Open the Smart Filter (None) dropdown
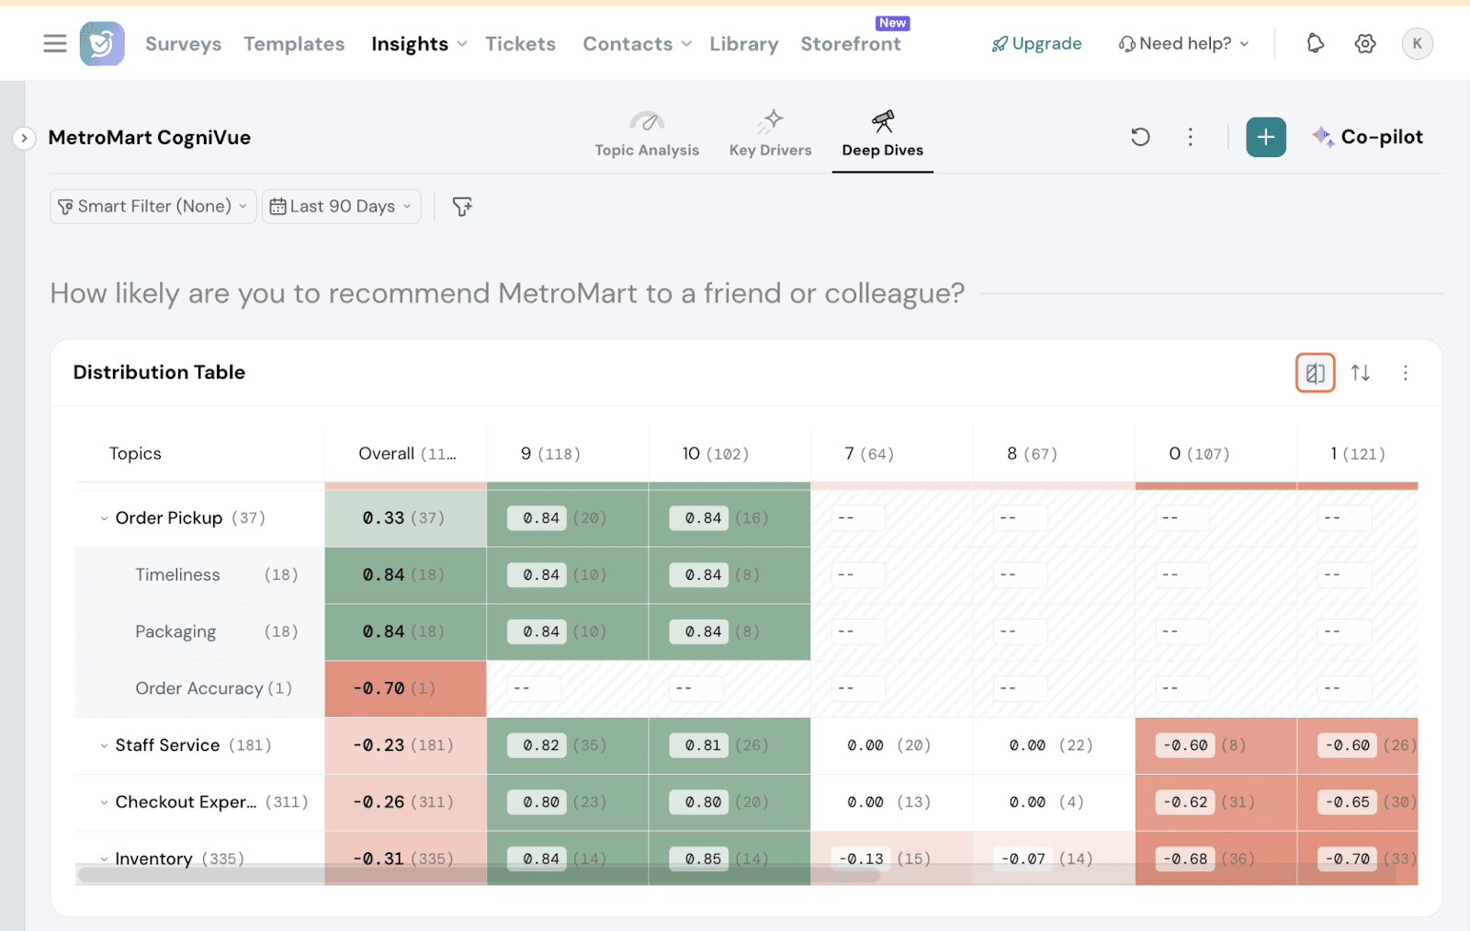The image size is (1470, 931). 153,207
